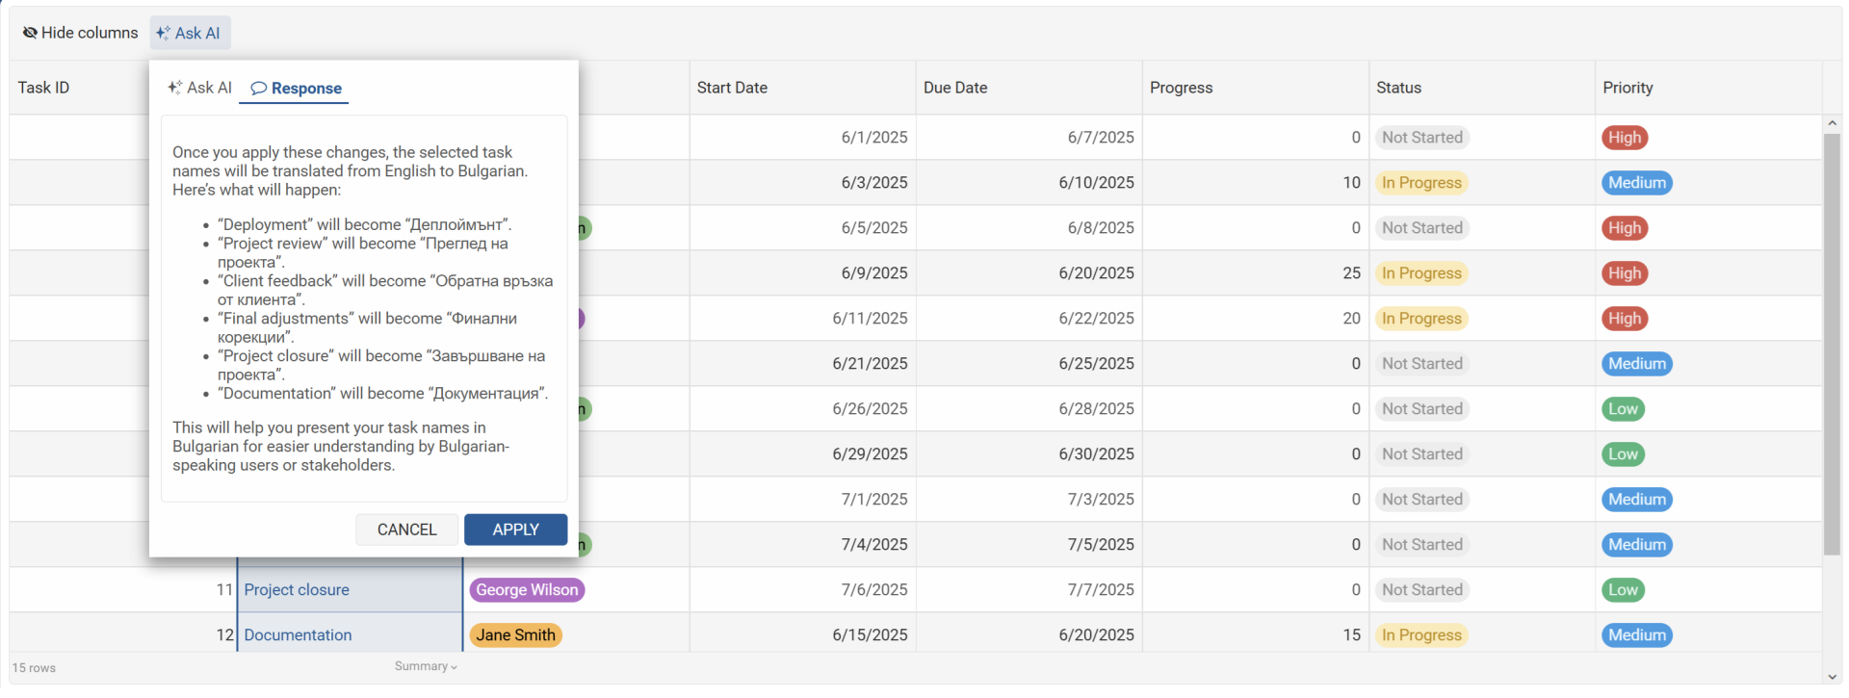Select the Response tab

tap(296, 89)
